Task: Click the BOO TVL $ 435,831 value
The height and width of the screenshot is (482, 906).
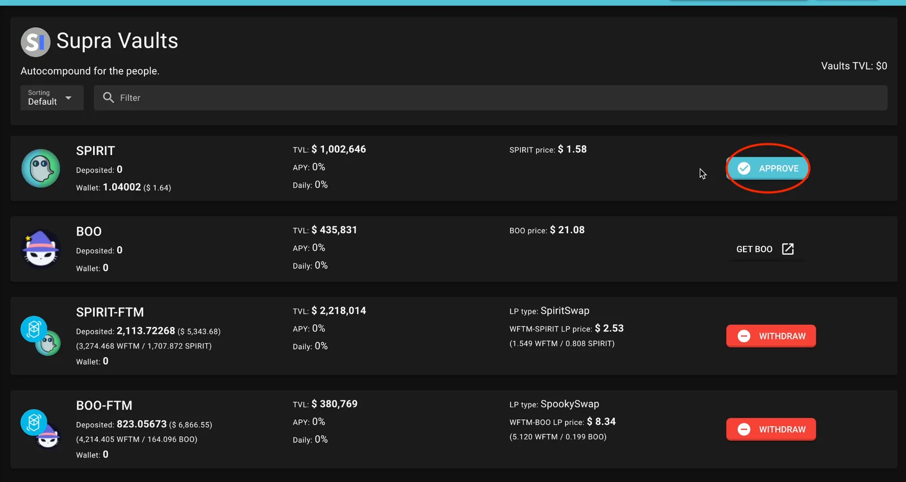Action: 334,230
